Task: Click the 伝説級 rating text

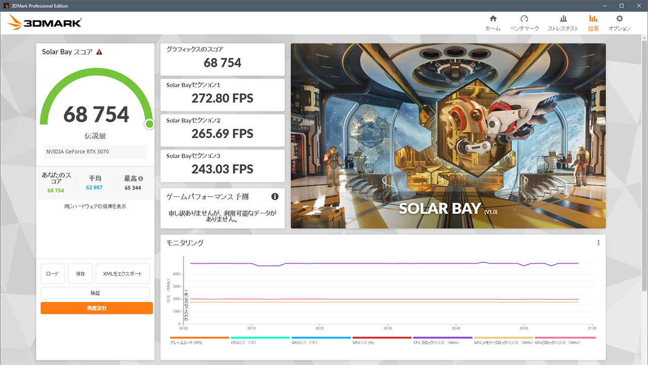Action: click(95, 136)
